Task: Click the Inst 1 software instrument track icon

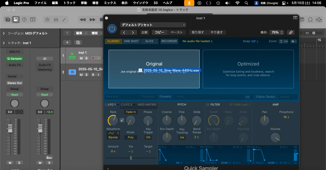Action: click(x=73, y=55)
